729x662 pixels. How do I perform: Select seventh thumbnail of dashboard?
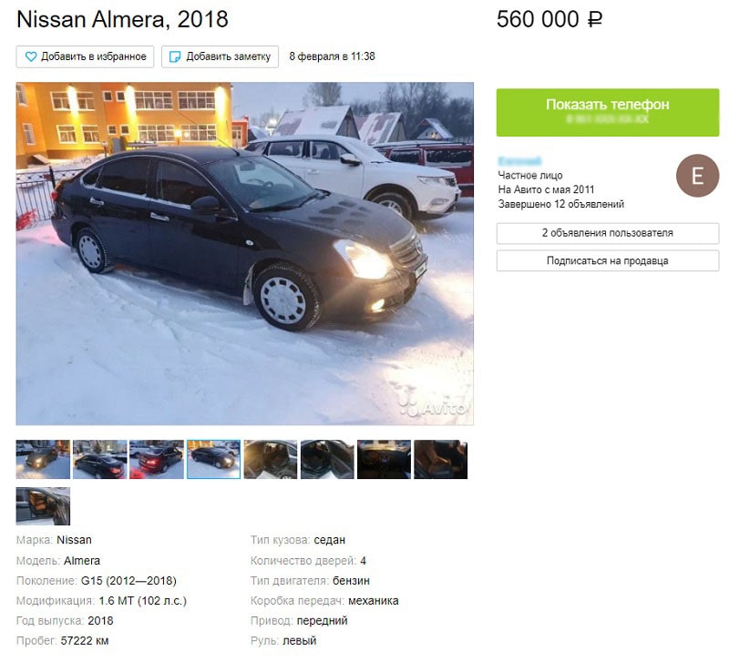pyautogui.click(x=384, y=460)
